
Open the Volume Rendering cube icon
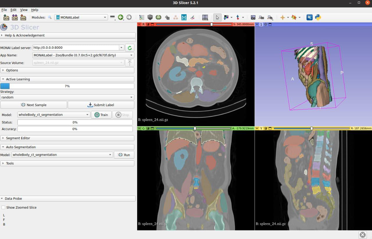150,17
